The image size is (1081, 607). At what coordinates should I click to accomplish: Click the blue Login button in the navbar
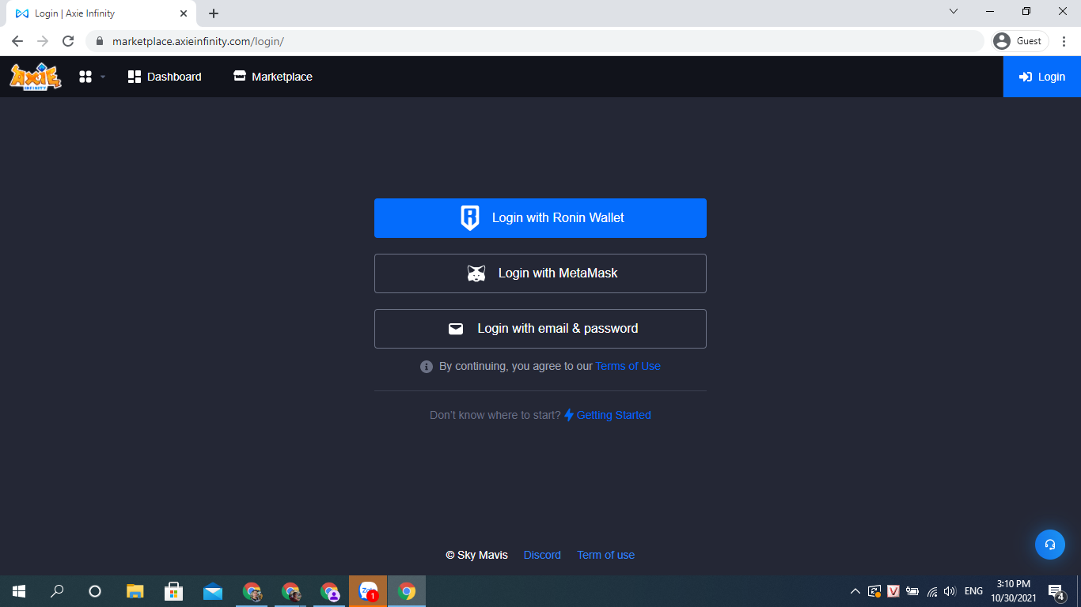point(1042,77)
